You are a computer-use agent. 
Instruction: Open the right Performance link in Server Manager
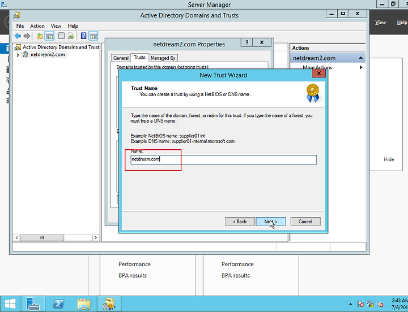(x=237, y=265)
